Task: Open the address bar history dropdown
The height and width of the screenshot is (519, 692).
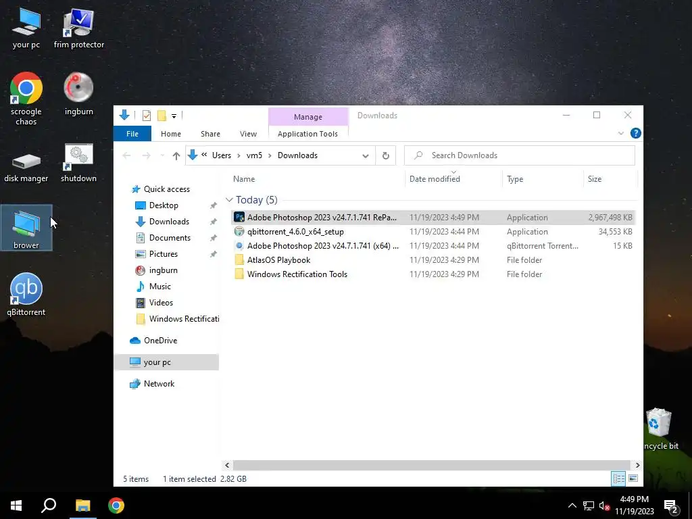Action: click(x=366, y=155)
